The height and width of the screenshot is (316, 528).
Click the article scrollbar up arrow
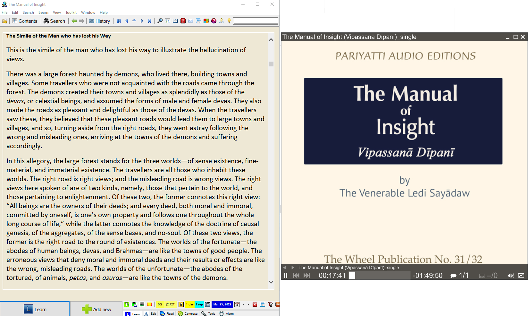(271, 40)
